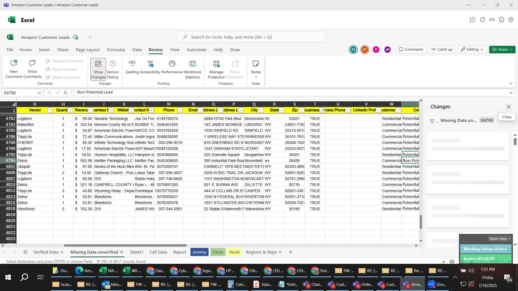The image size is (518, 291).
Task: Open the Name Box dropdown arrow
Action: [39, 93]
